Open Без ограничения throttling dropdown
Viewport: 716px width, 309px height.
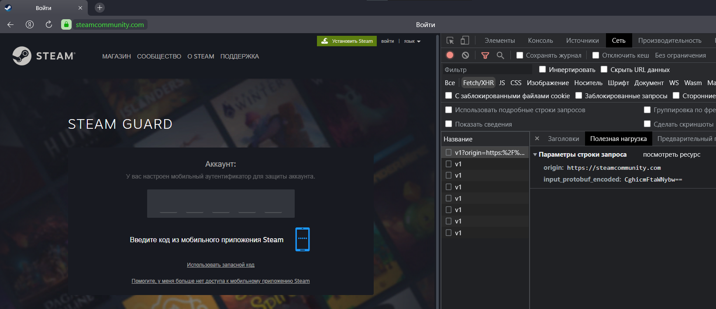tap(680, 55)
